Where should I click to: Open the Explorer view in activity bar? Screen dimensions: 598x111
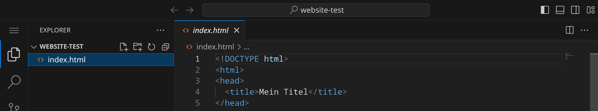coord(14,54)
